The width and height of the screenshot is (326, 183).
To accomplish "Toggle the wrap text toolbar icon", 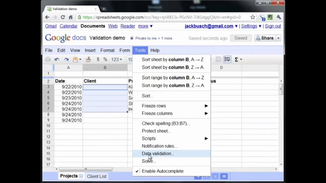I will (x=227, y=59).
